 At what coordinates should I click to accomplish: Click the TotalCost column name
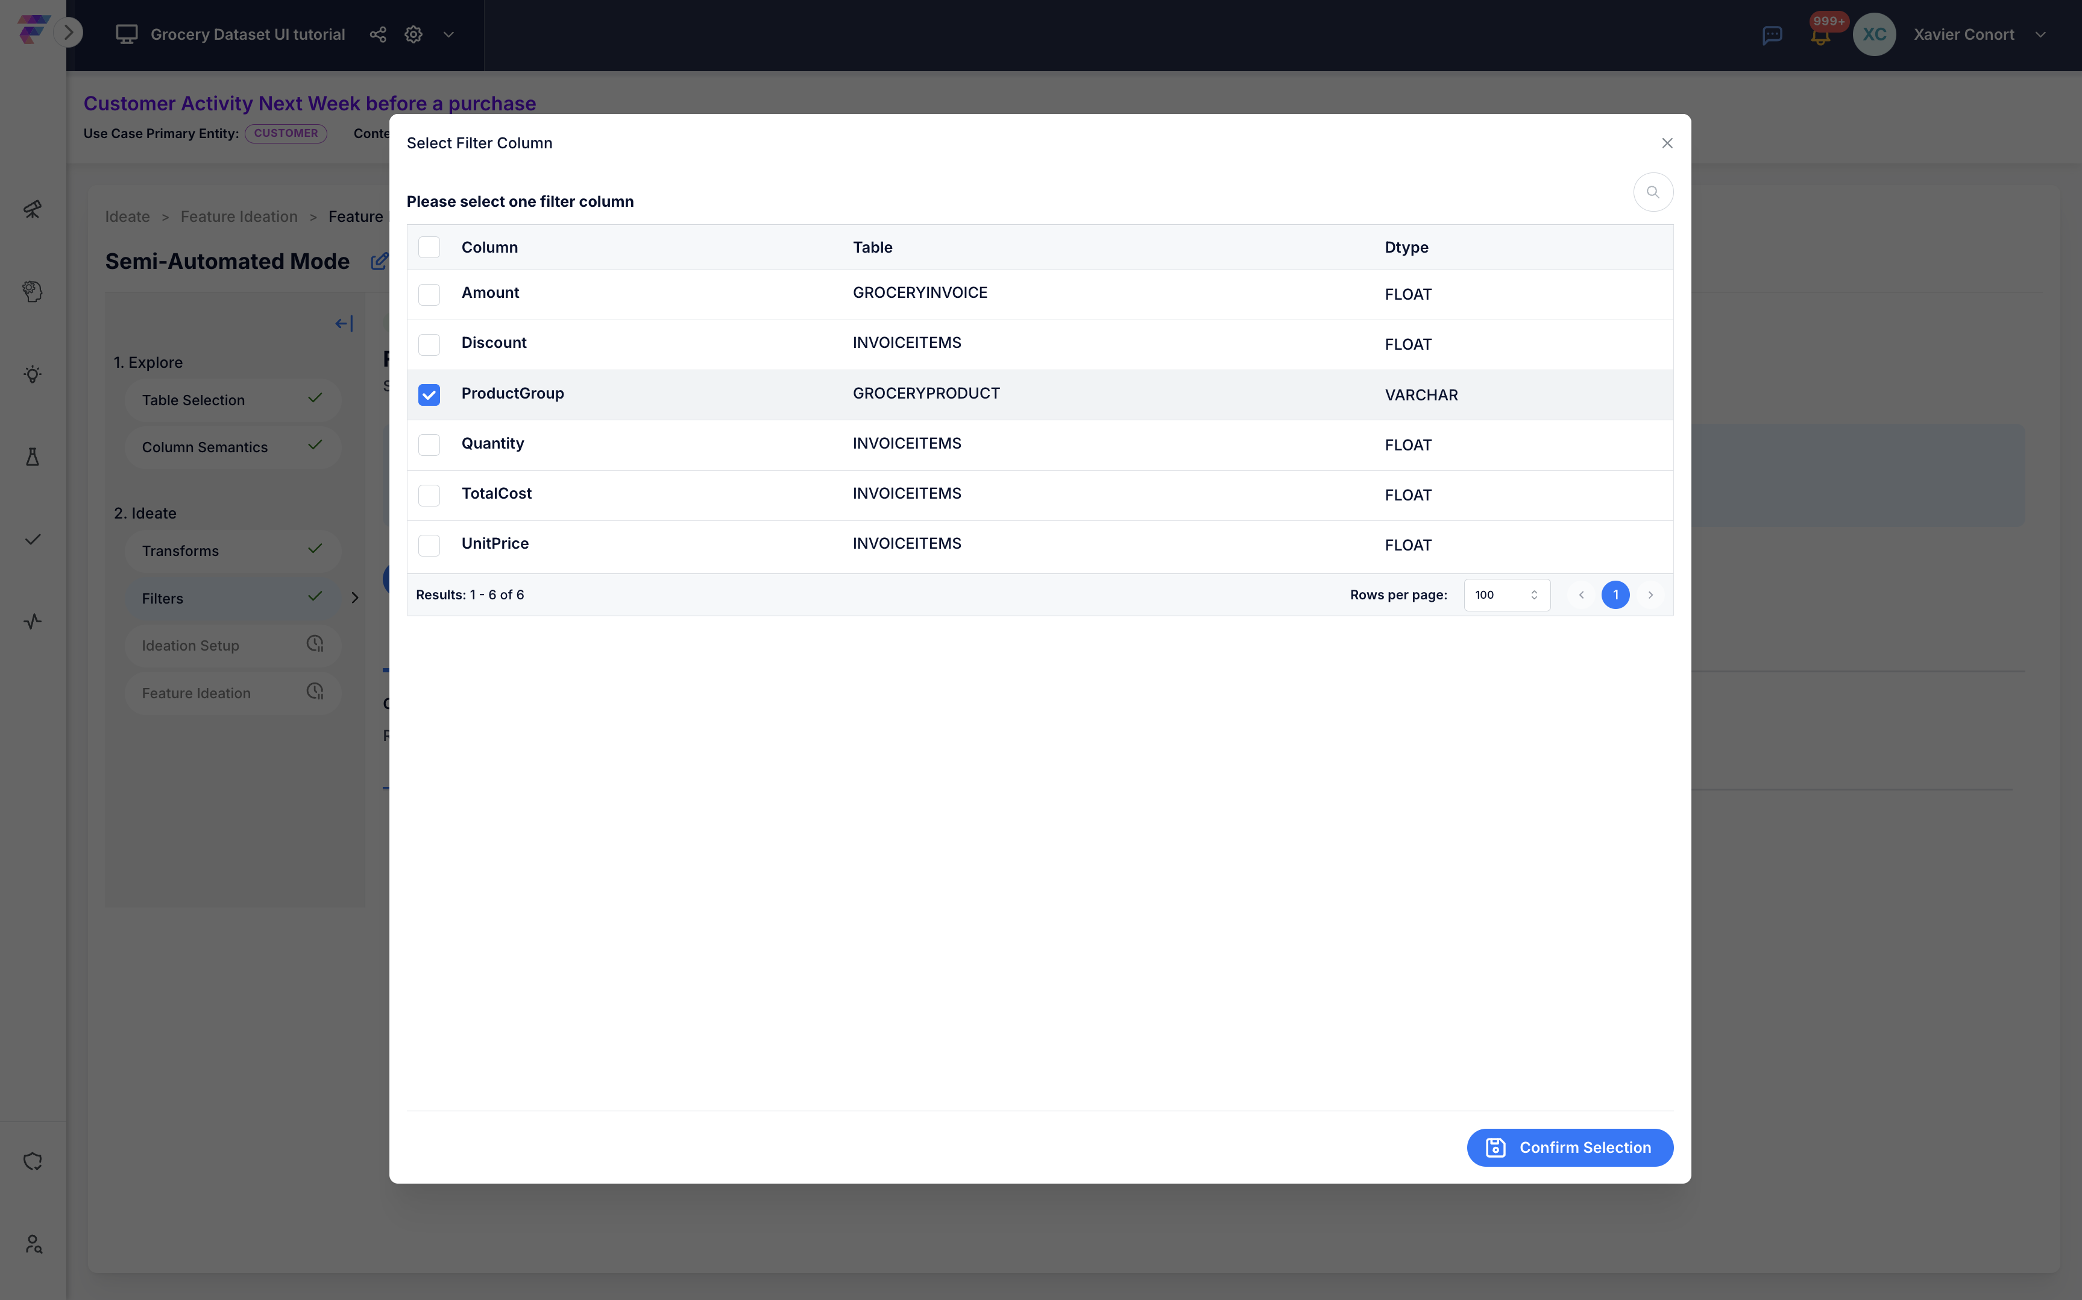(x=497, y=493)
